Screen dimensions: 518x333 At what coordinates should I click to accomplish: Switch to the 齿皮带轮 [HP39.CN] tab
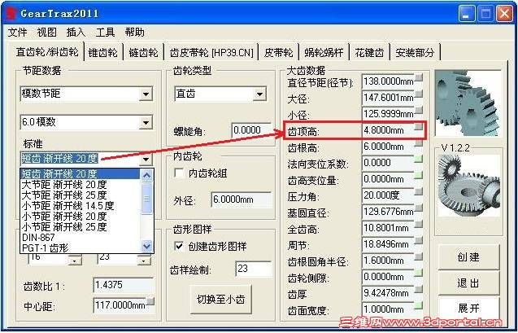coord(211,52)
